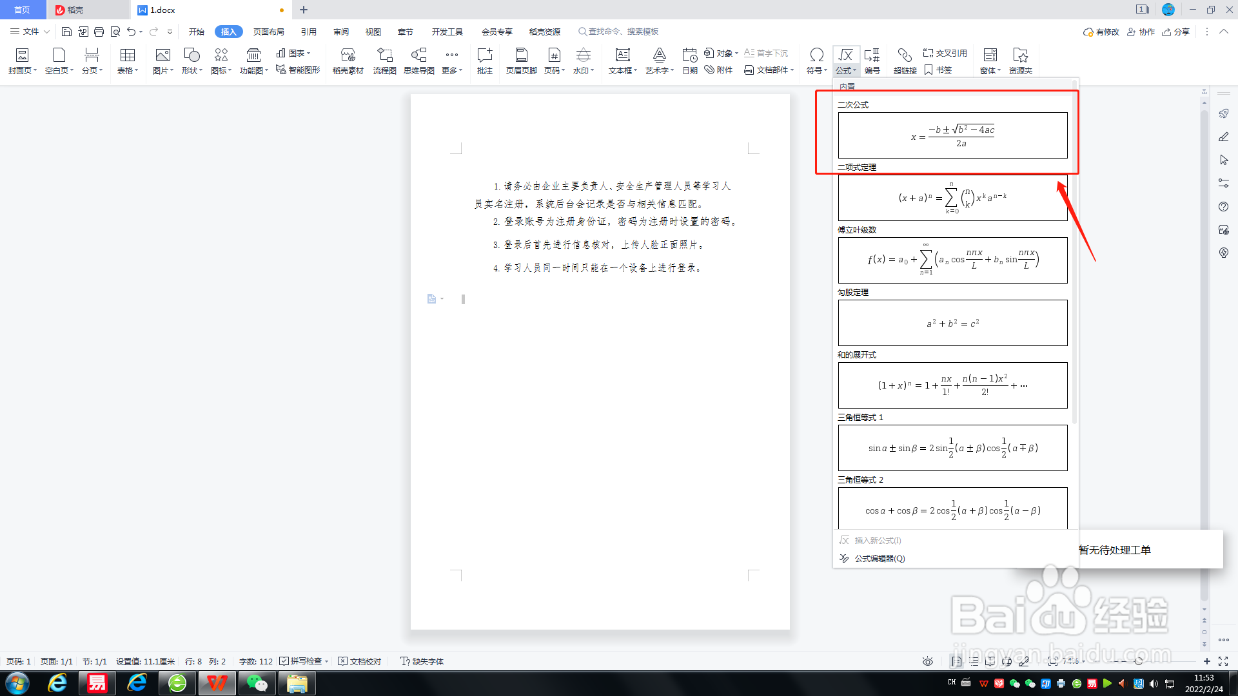Switch to outline view mode in status bar
The height and width of the screenshot is (696, 1238).
tap(974, 661)
